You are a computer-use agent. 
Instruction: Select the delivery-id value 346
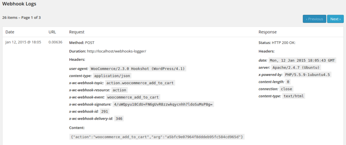click(x=119, y=119)
